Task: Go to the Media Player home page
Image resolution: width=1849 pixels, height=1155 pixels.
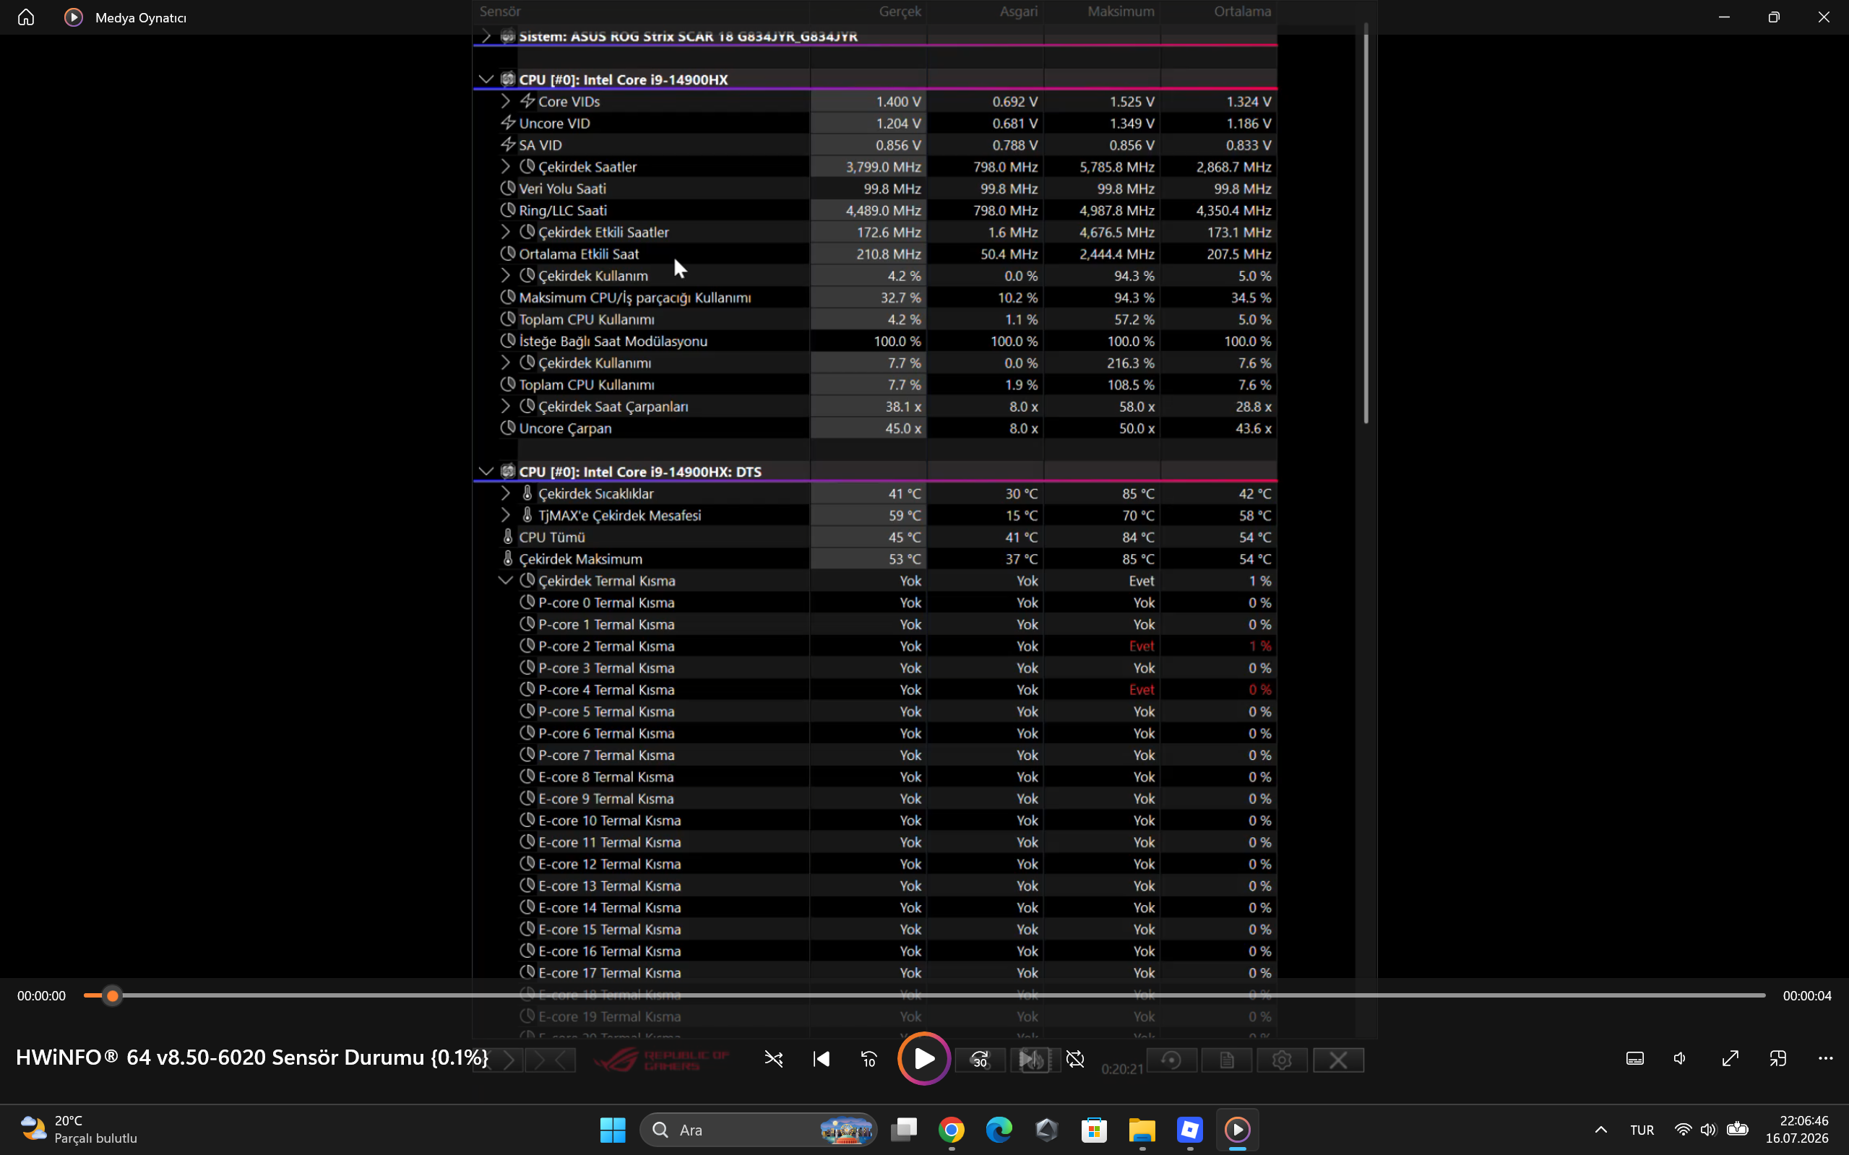Action: [26, 17]
